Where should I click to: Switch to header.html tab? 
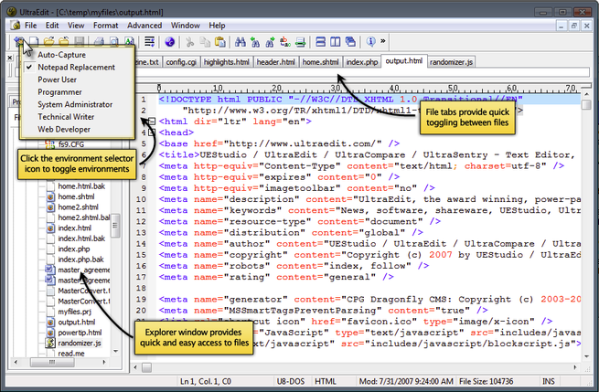(x=275, y=62)
